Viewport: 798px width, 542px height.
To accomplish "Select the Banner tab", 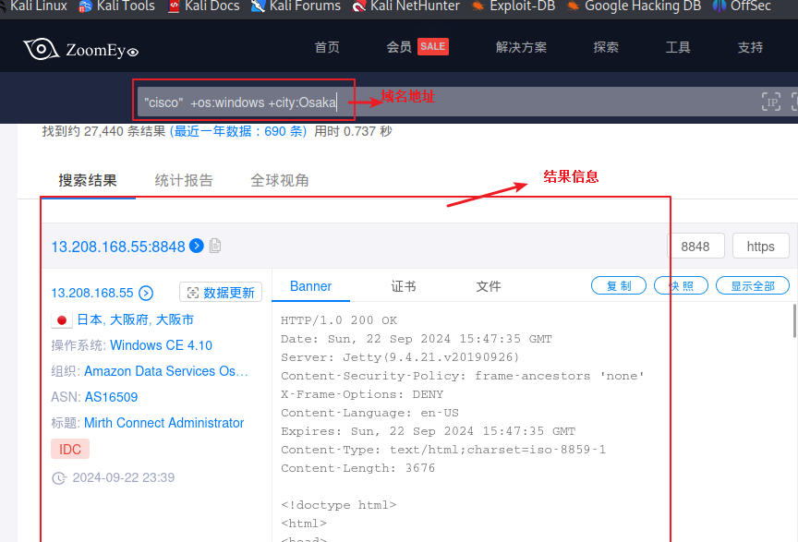I will click(310, 286).
